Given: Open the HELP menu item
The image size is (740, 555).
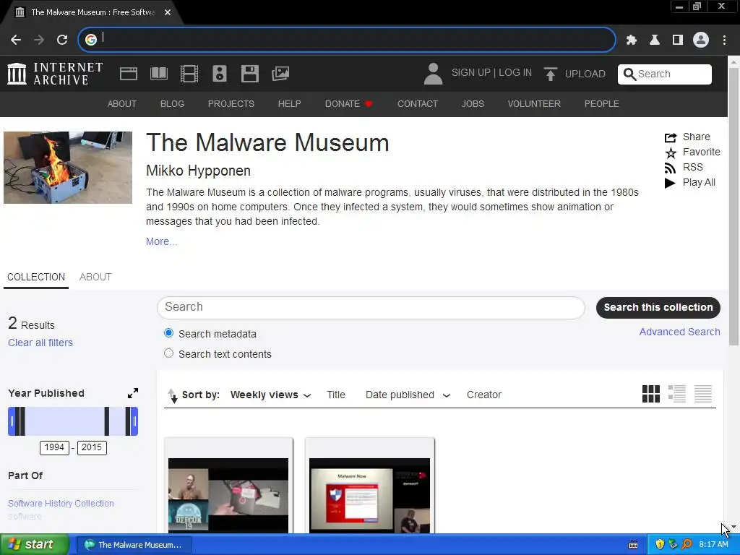Looking at the screenshot, I should pos(289,104).
